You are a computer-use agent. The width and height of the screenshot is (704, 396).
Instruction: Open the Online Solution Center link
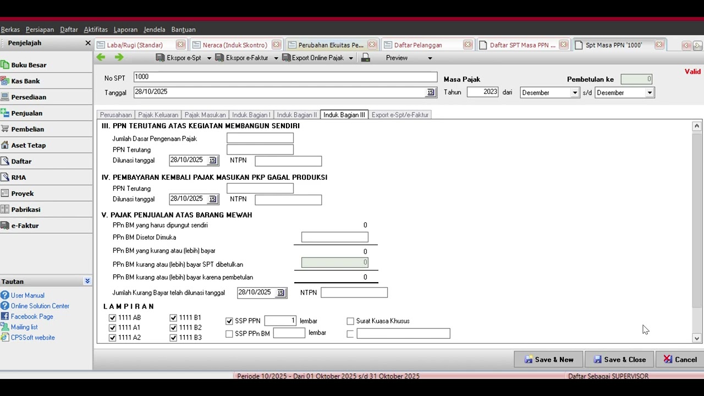click(40, 306)
